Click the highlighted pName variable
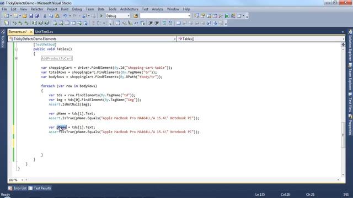 61,127
